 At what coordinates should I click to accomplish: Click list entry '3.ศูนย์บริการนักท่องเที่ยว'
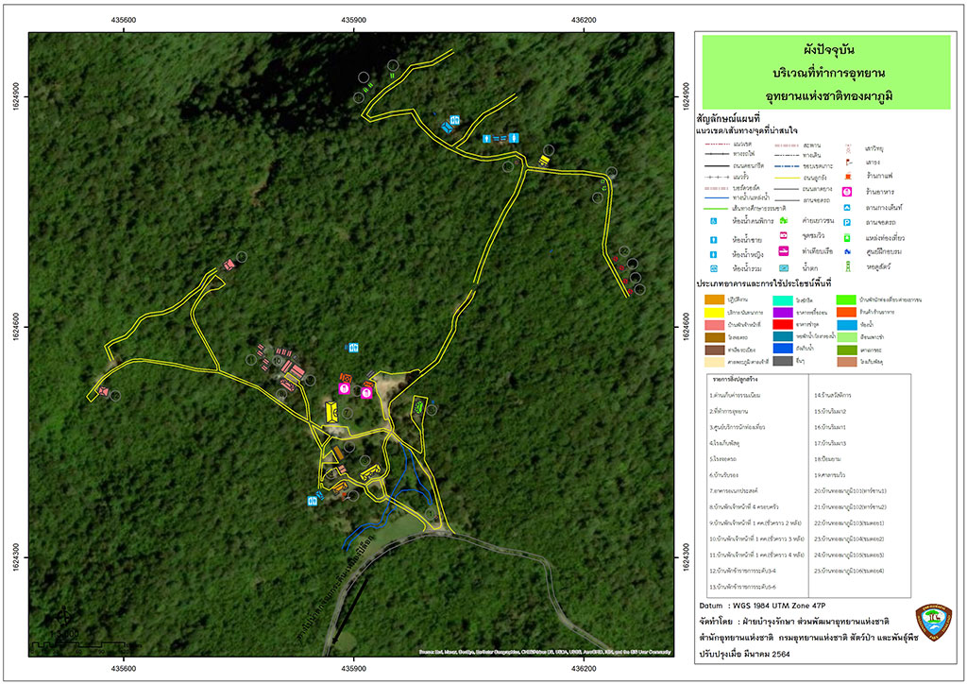(737, 427)
